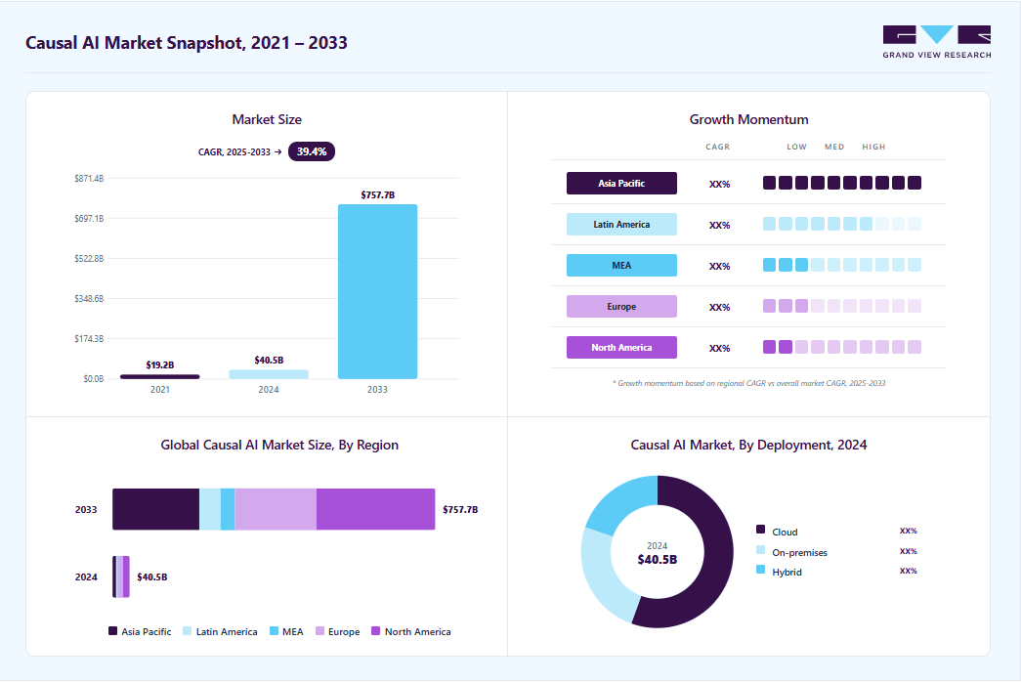Click the $40.5B label beside 2024 stacked bar
This screenshot has height=683, width=1021.
coord(151,577)
